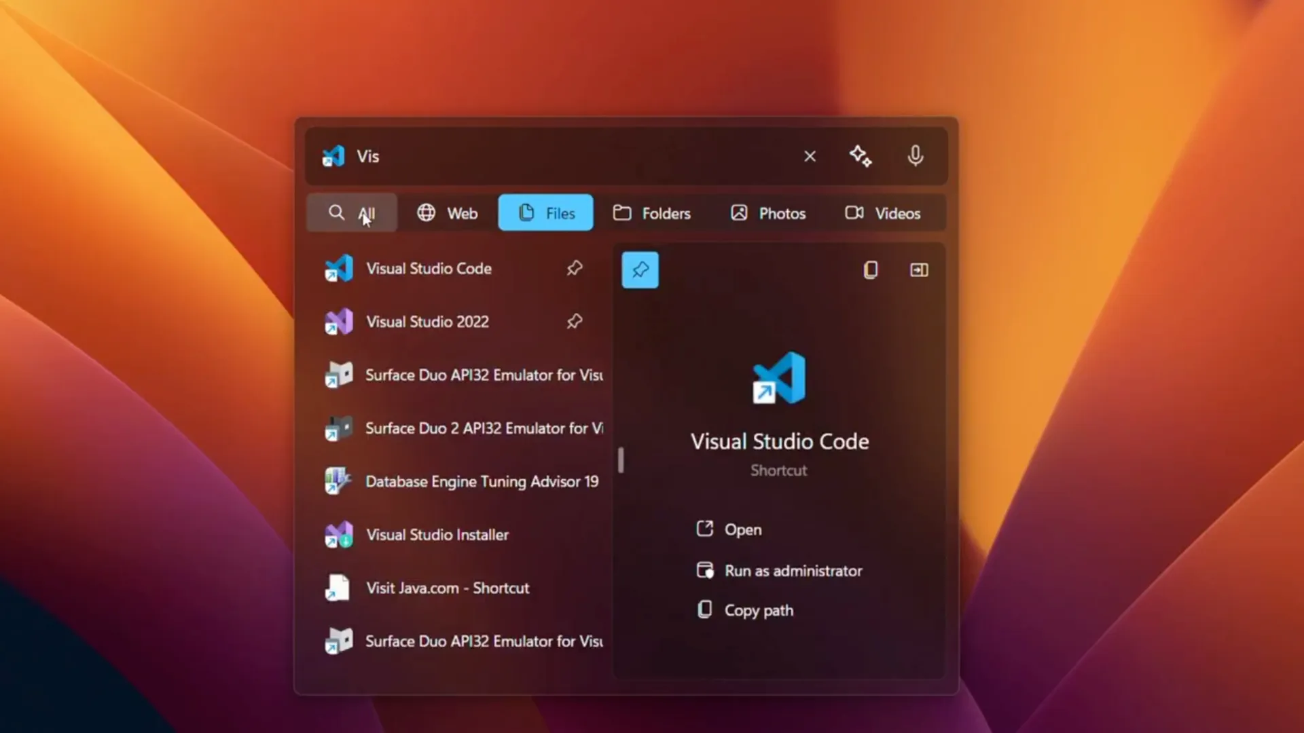The height and width of the screenshot is (733, 1304).
Task: Clear the search text with the X icon
Action: pyautogui.click(x=810, y=155)
